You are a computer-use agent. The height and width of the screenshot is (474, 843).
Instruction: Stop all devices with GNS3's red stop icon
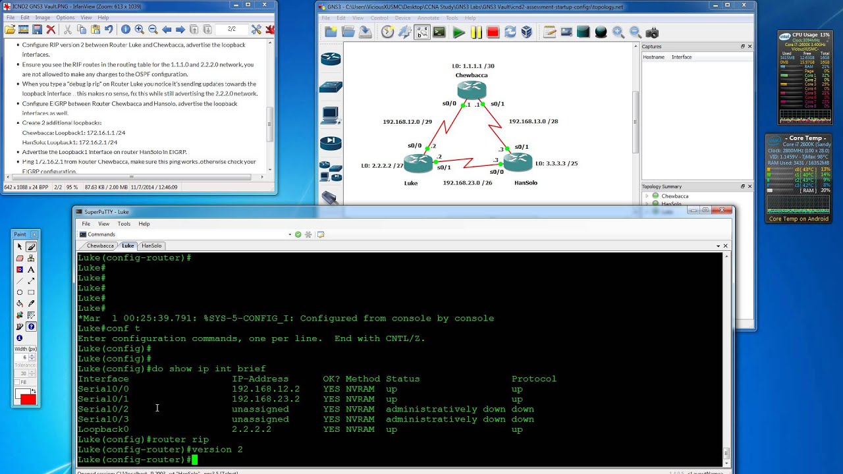tap(493, 32)
